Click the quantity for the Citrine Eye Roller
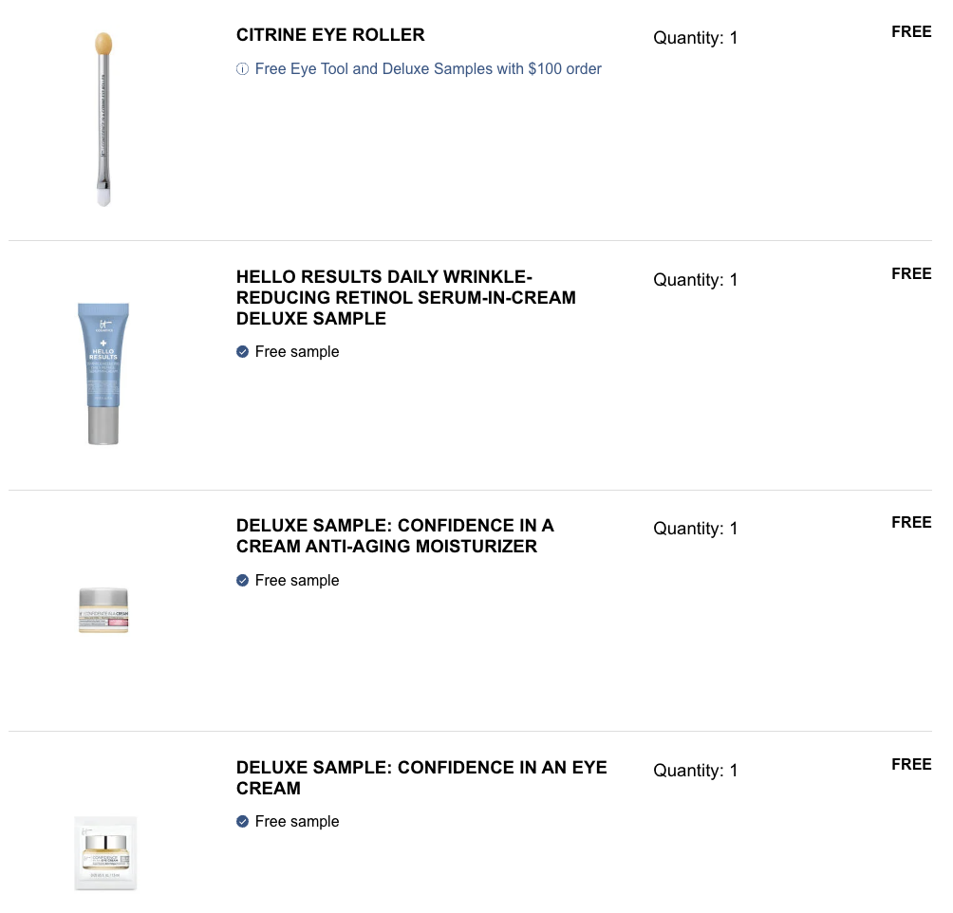Screen dimensions: 953x913 click(x=695, y=38)
